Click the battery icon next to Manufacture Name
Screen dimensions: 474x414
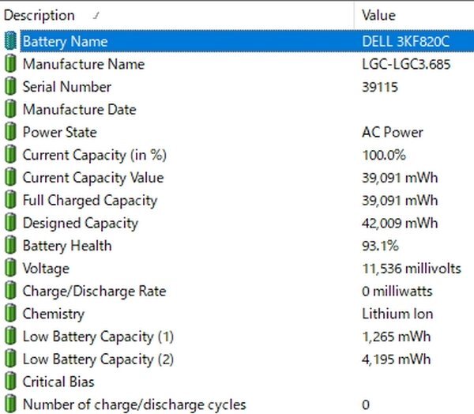pyautogui.click(x=10, y=64)
